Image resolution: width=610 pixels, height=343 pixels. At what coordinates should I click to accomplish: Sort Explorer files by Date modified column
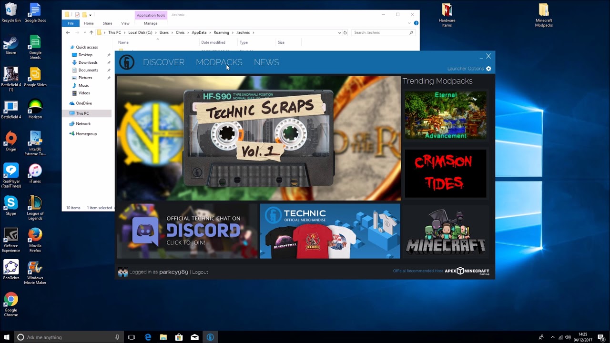213,42
